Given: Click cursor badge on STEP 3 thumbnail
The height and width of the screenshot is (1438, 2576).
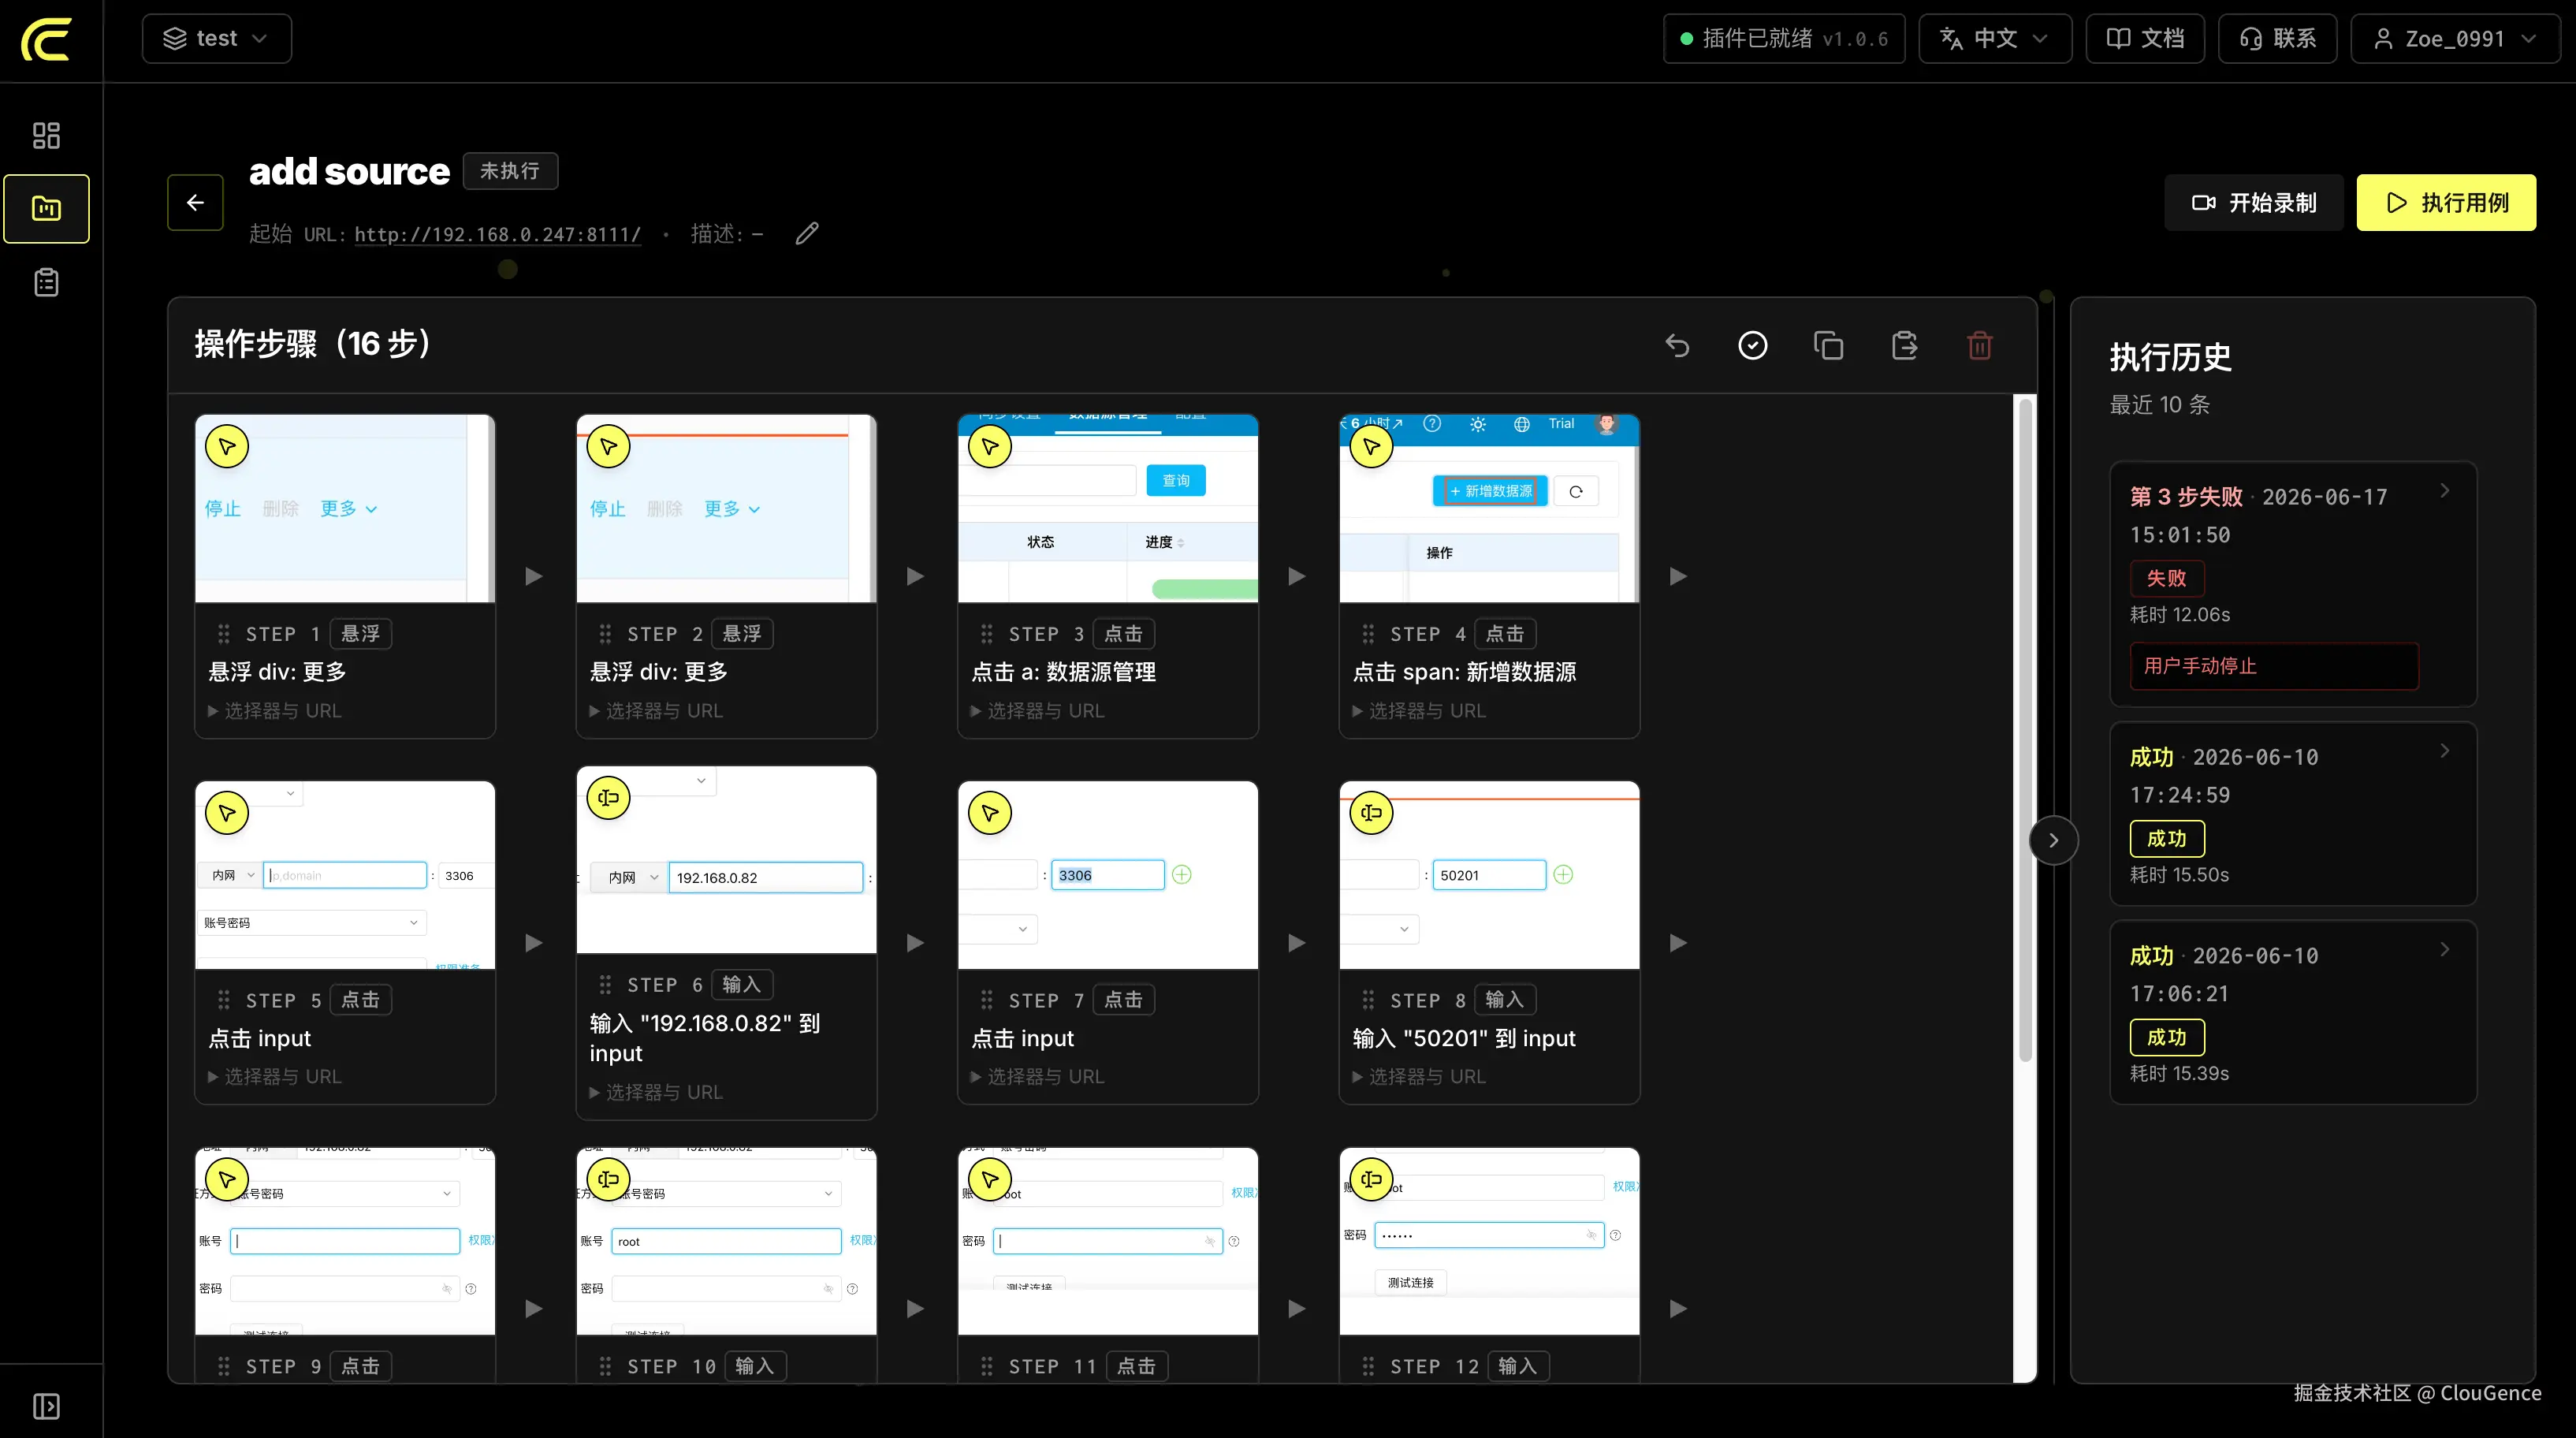Looking at the screenshot, I should 990,446.
